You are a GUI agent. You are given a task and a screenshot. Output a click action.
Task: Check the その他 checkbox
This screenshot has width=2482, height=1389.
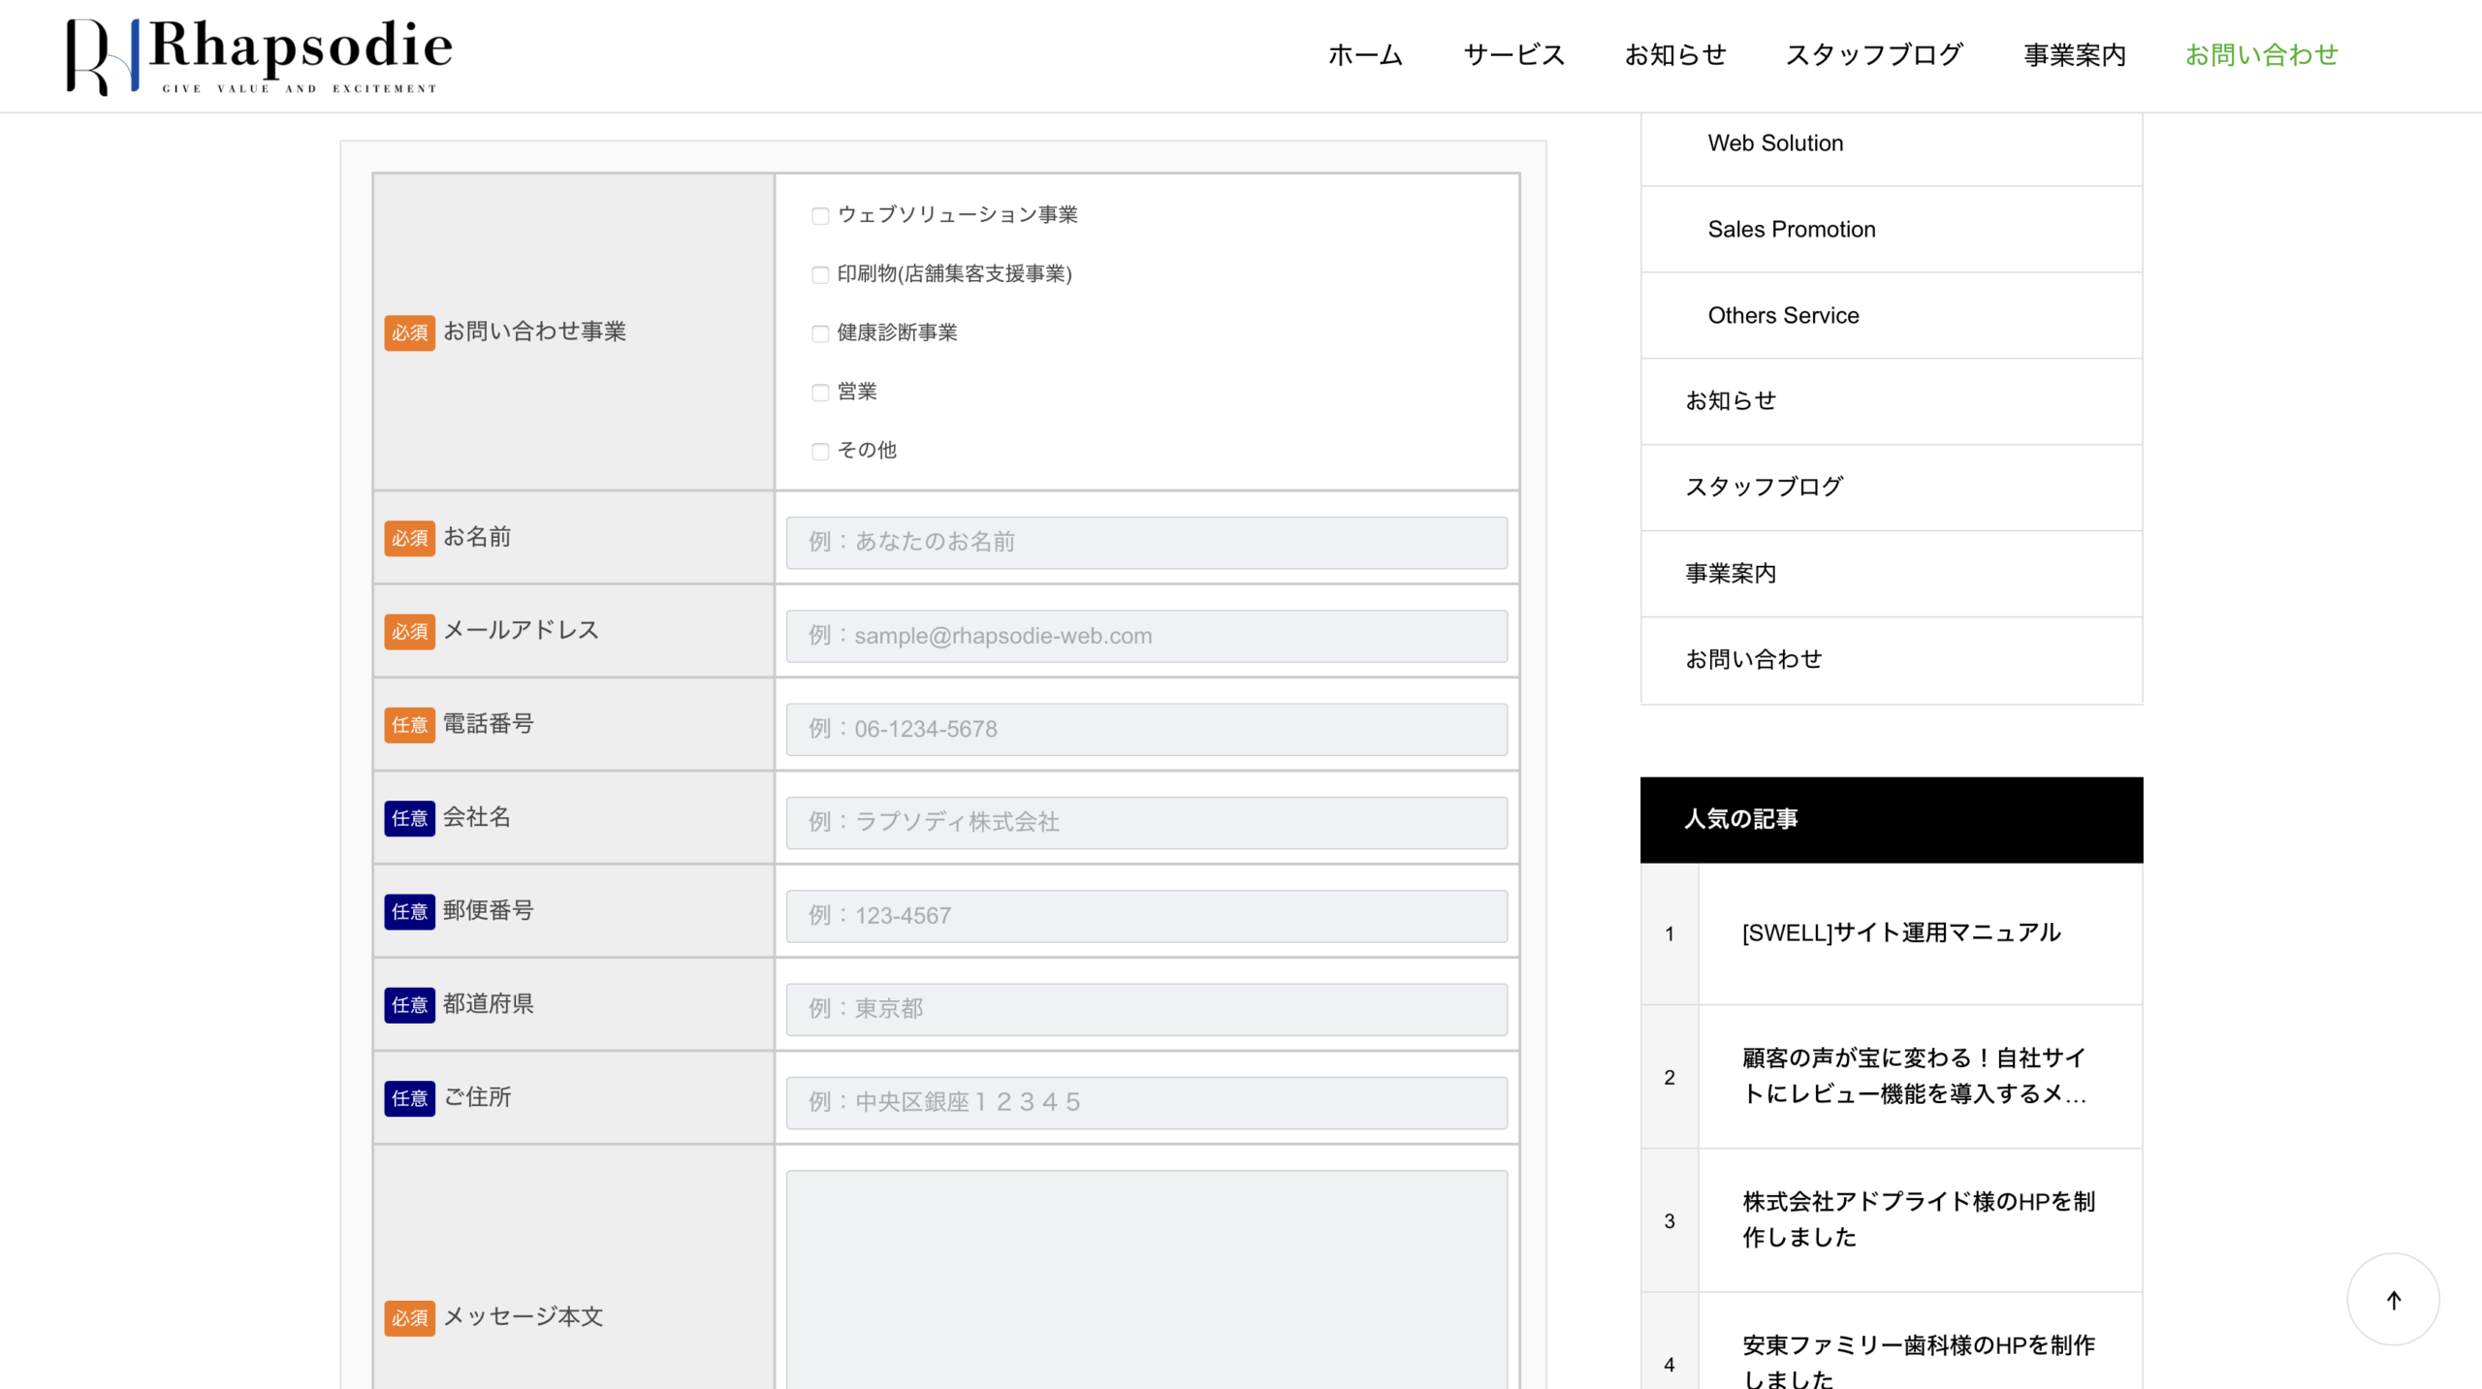820,452
